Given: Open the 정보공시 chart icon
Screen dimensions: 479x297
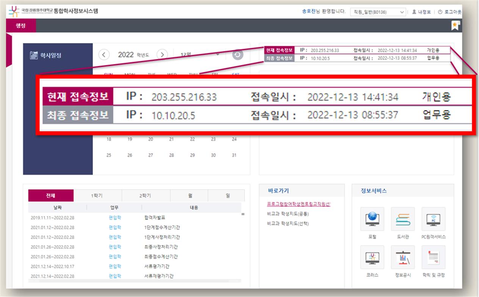Looking at the screenshot, I should pyautogui.click(x=403, y=257).
